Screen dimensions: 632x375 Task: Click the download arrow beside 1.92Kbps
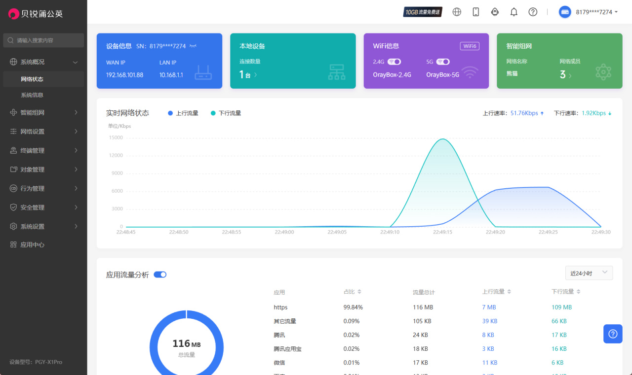tap(610, 113)
